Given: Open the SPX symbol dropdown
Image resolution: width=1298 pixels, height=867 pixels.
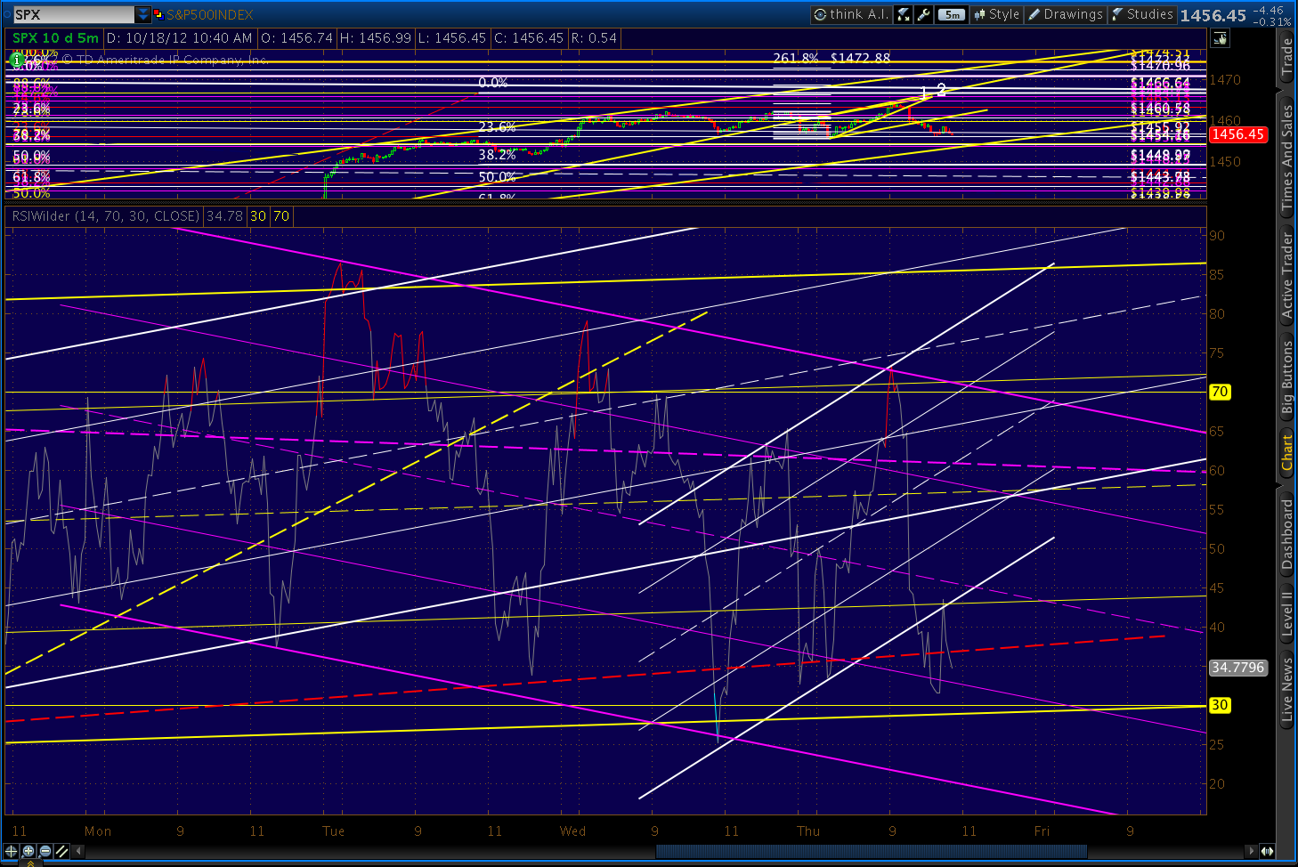Looking at the screenshot, I should tap(143, 14).
